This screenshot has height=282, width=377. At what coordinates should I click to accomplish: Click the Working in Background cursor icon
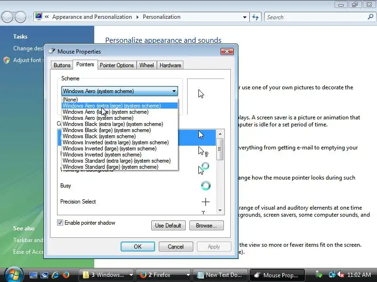pos(204,169)
